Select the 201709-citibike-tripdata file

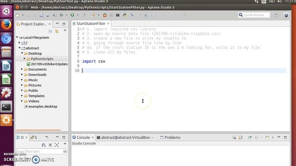coord(47,64)
